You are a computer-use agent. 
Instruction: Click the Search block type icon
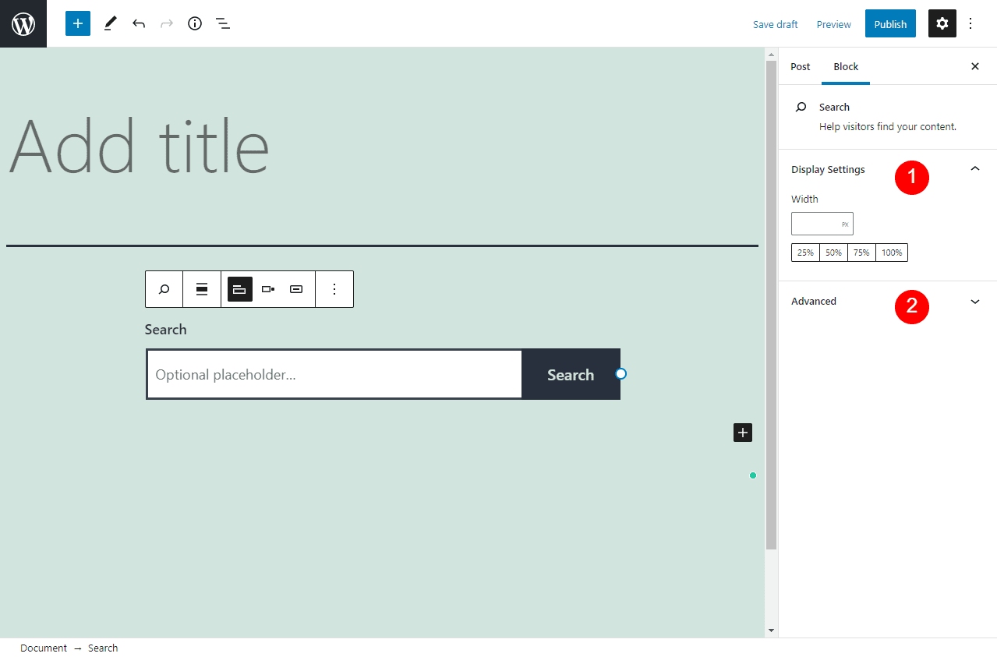[164, 289]
